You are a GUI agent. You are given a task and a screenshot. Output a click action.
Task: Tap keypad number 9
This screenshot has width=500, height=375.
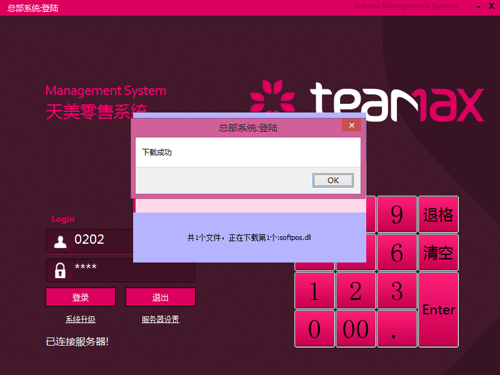pos(397,214)
